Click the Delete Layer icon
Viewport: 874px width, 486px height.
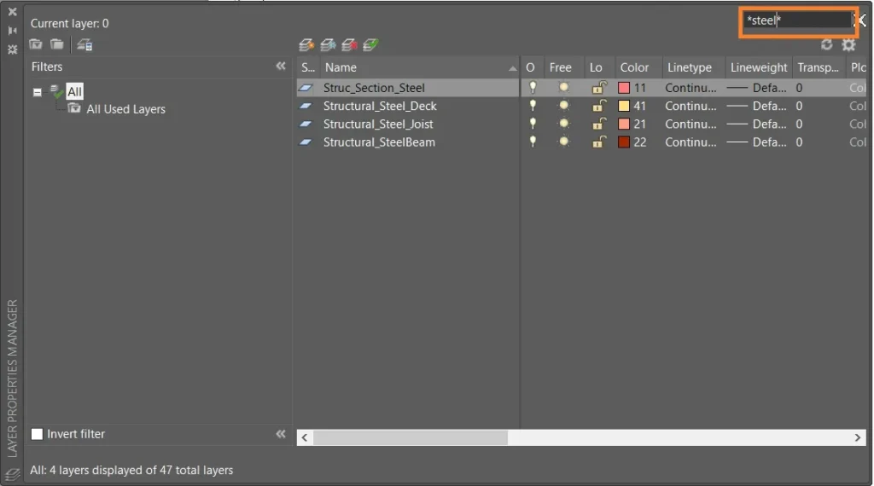(349, 44)
